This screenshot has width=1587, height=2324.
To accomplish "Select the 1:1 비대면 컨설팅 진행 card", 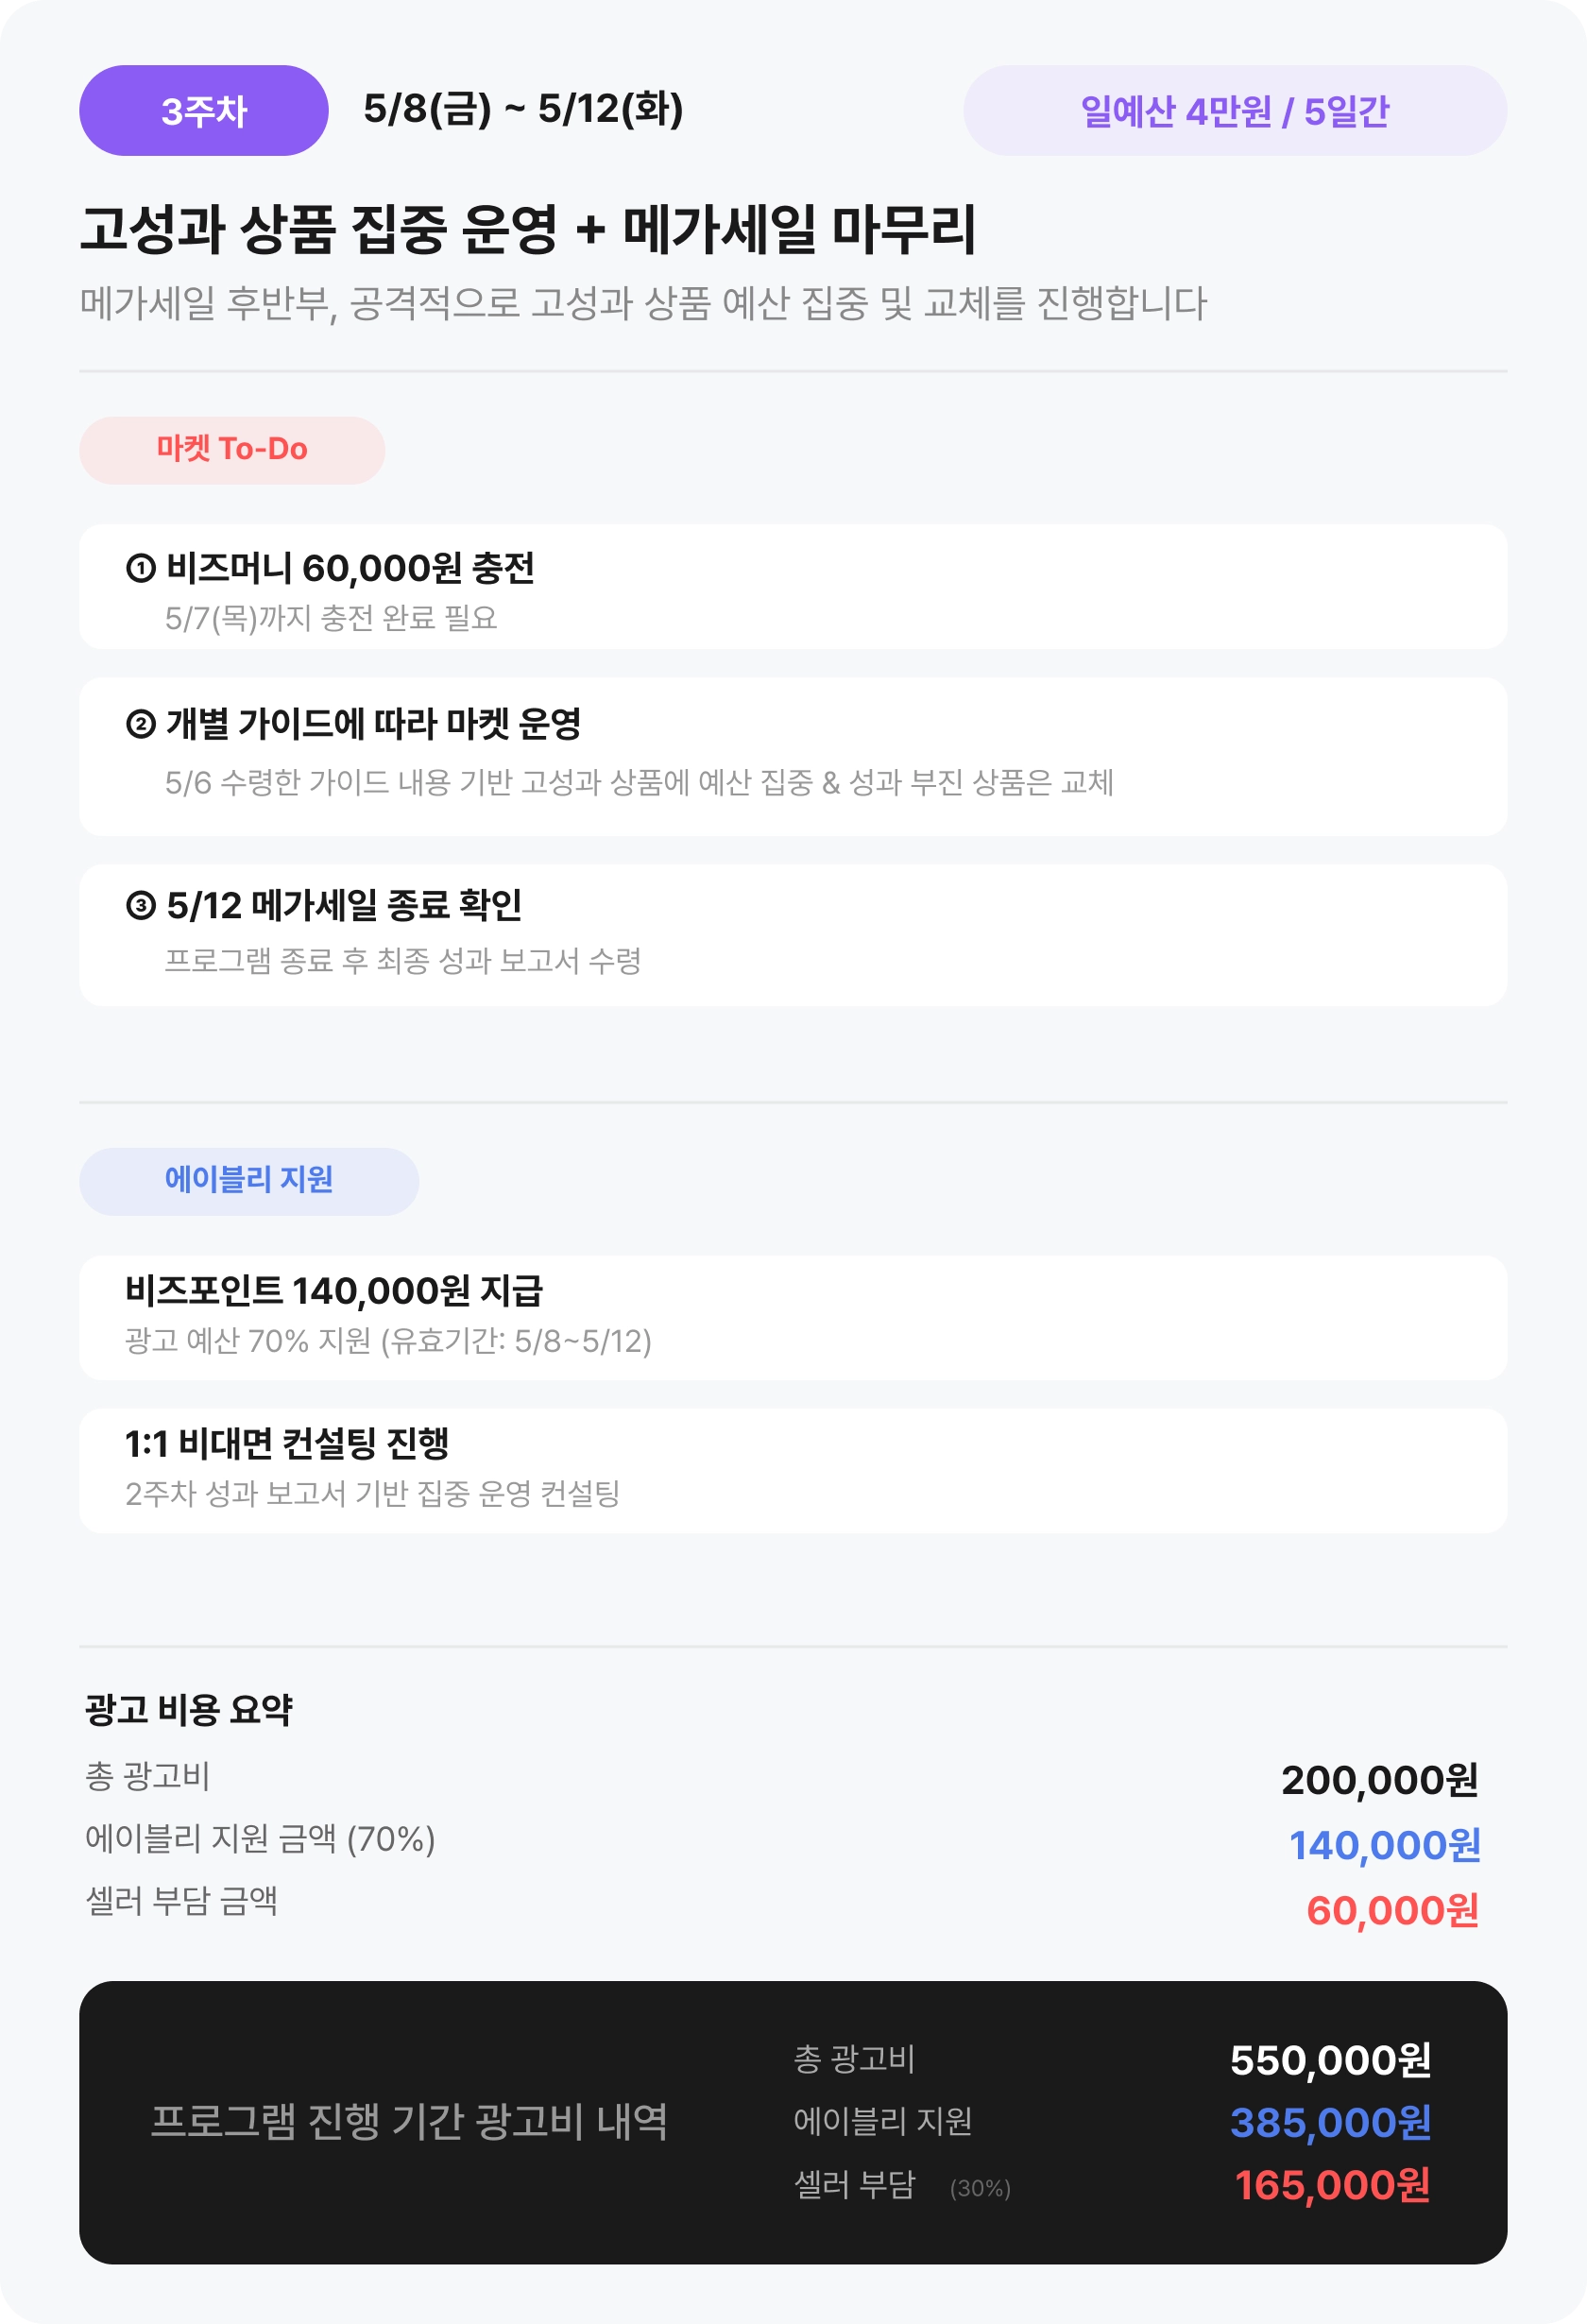I will point(793,1470).
